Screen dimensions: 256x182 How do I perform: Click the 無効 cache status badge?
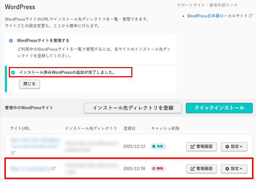pyautogui.click(x=158, y=168)
